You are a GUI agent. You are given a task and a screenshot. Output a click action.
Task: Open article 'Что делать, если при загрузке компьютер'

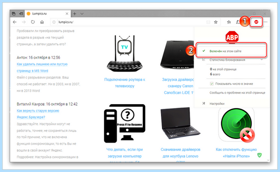(x=125, y=153)
